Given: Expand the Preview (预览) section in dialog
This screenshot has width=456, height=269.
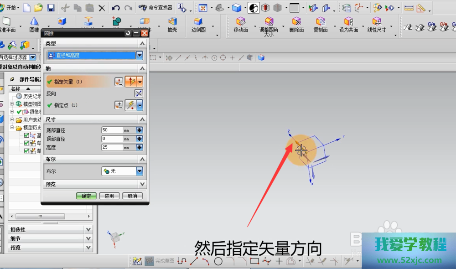Looking at the screenshot, I should tap(142, 184).
